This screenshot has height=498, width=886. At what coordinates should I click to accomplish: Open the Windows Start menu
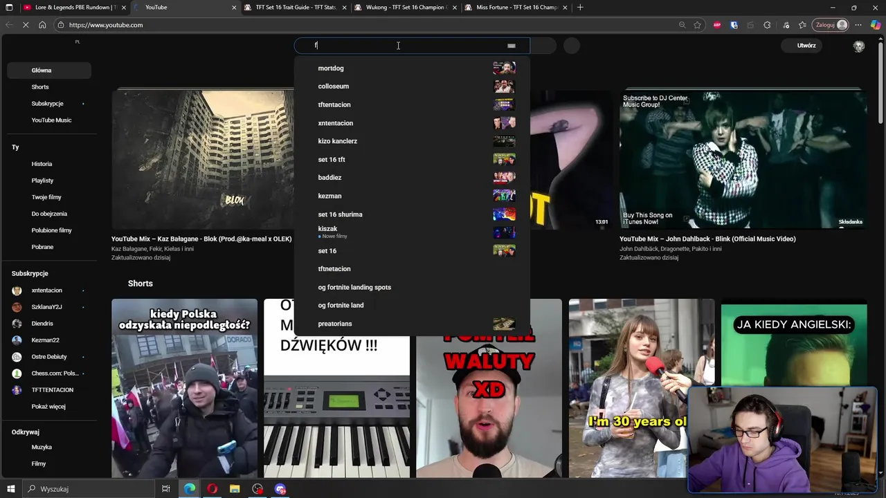(x=11, y=489)
